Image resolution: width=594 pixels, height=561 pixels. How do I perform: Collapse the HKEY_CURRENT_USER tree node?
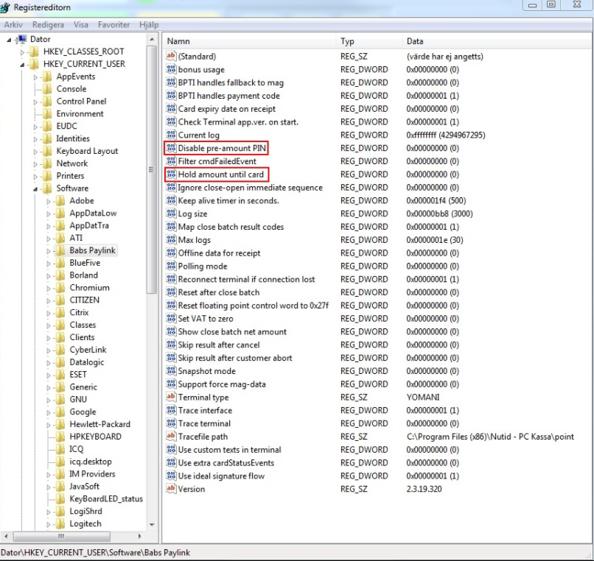click(x=24, y=64)
